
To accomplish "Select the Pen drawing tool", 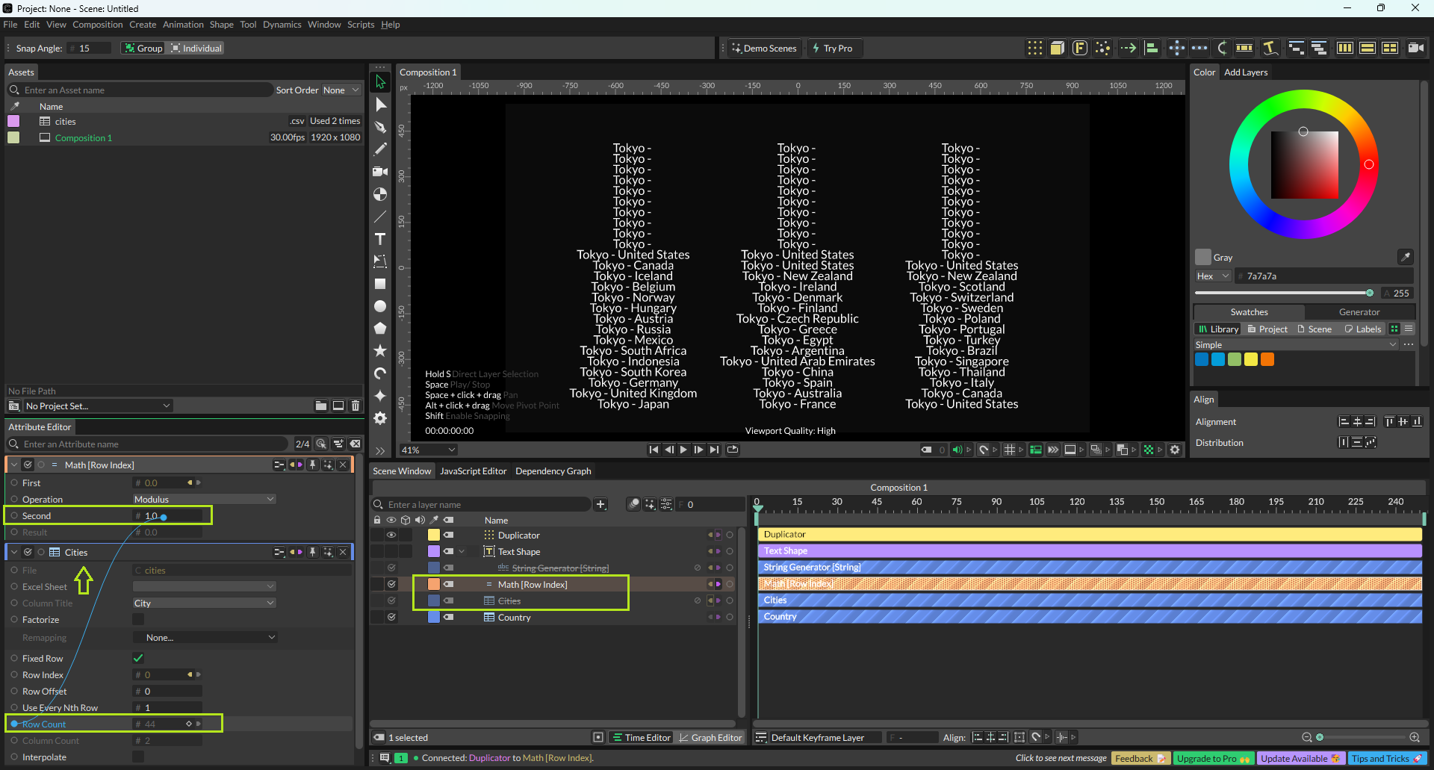I will (x=380, y=127).
